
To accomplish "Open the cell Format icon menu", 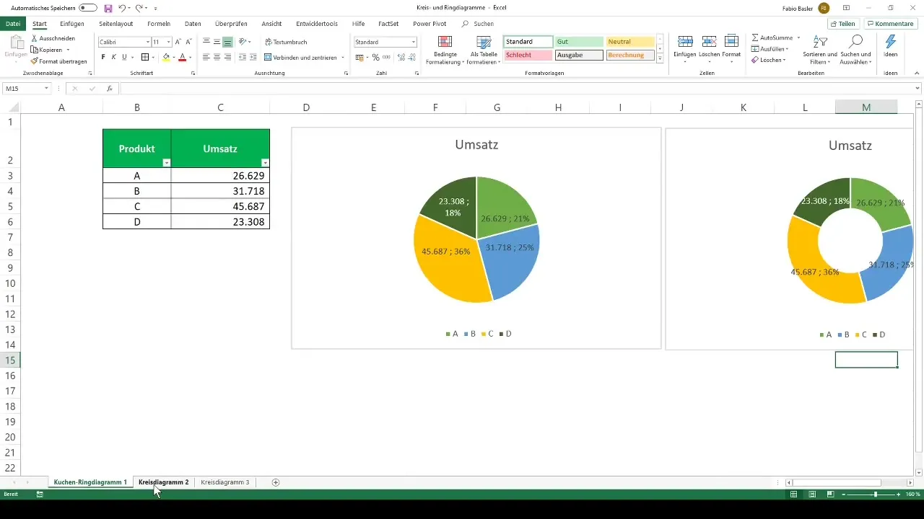I will [x=731, y=41].
